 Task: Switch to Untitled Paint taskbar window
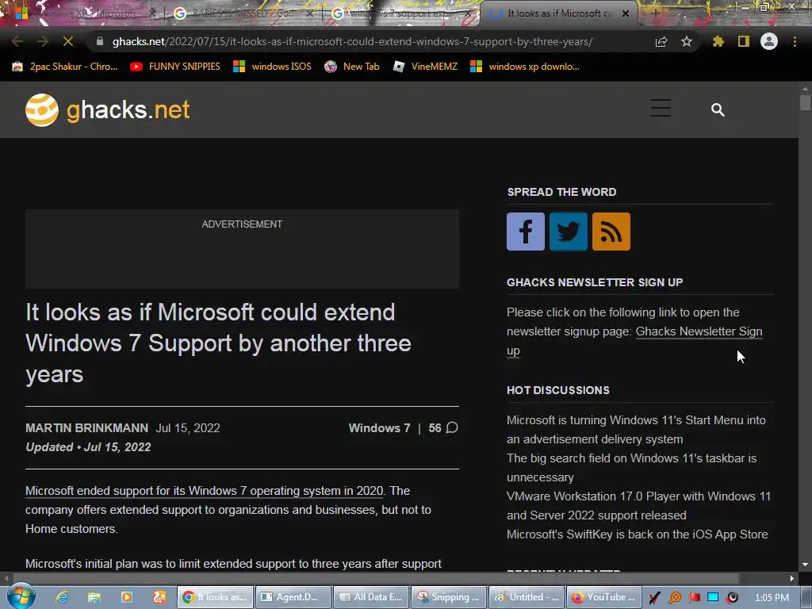pos(527,597)
